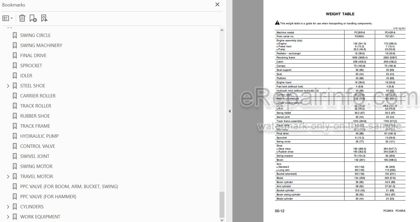
Task: Click the 'Rear counterweight' row label
Action: [x=287, y=99]
